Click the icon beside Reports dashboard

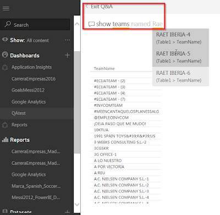click(x=5, y=125)
